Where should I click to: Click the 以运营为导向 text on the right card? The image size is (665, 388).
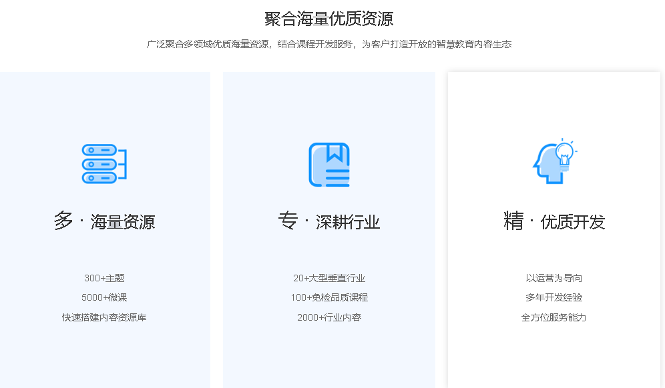click(554, 278)
